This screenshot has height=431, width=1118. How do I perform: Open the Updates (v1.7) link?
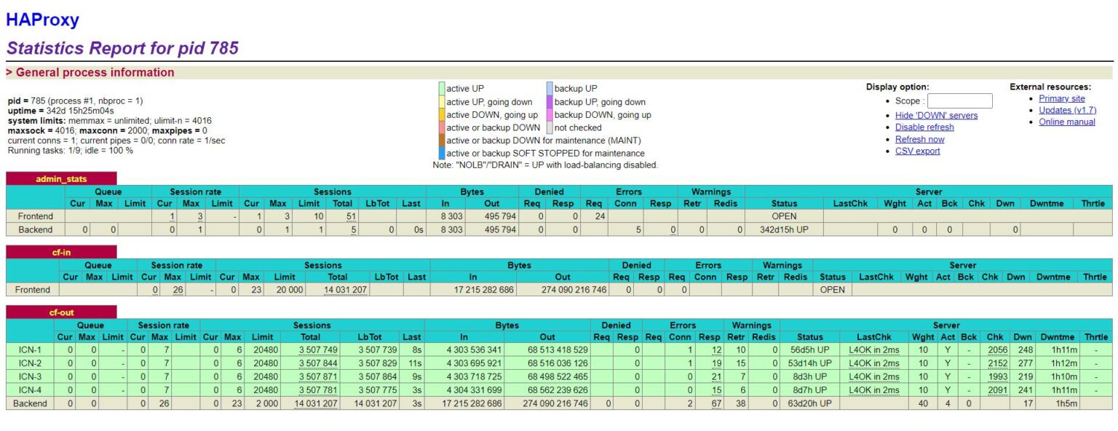click(x=1067, y=110)
